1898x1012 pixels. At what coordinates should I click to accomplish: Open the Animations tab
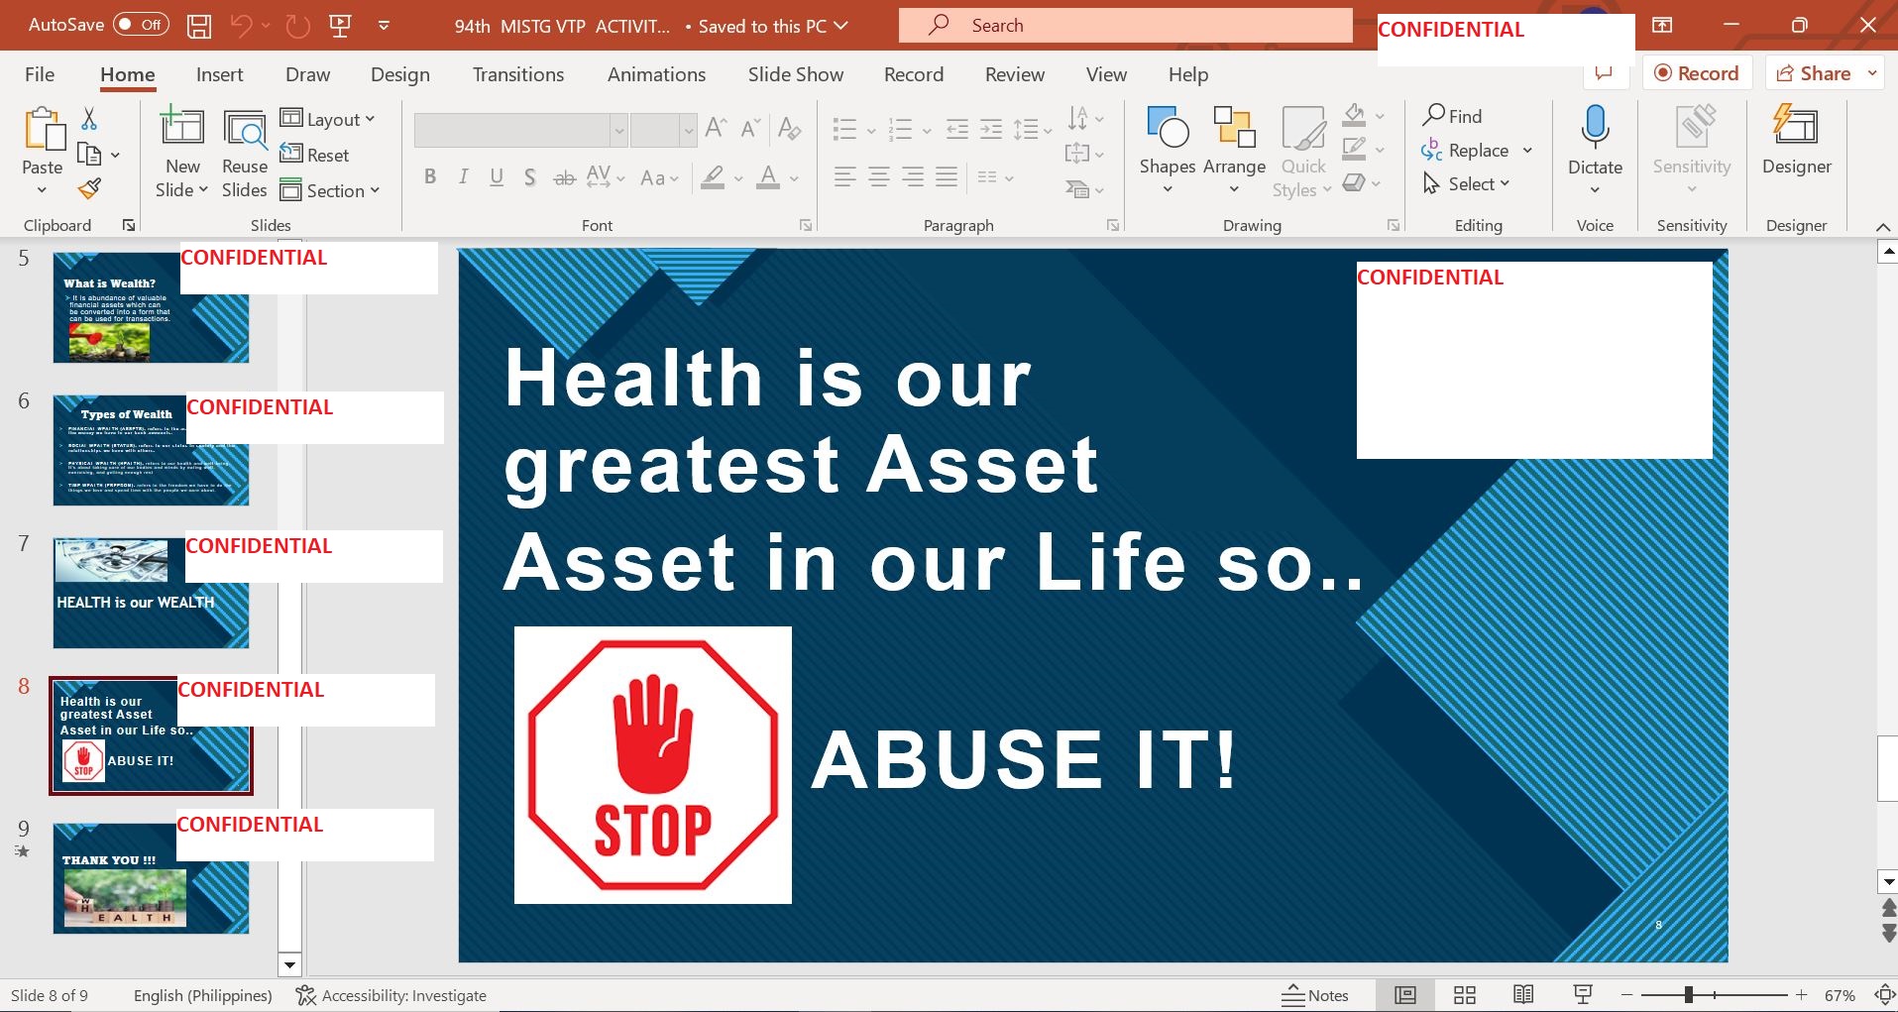657,74
